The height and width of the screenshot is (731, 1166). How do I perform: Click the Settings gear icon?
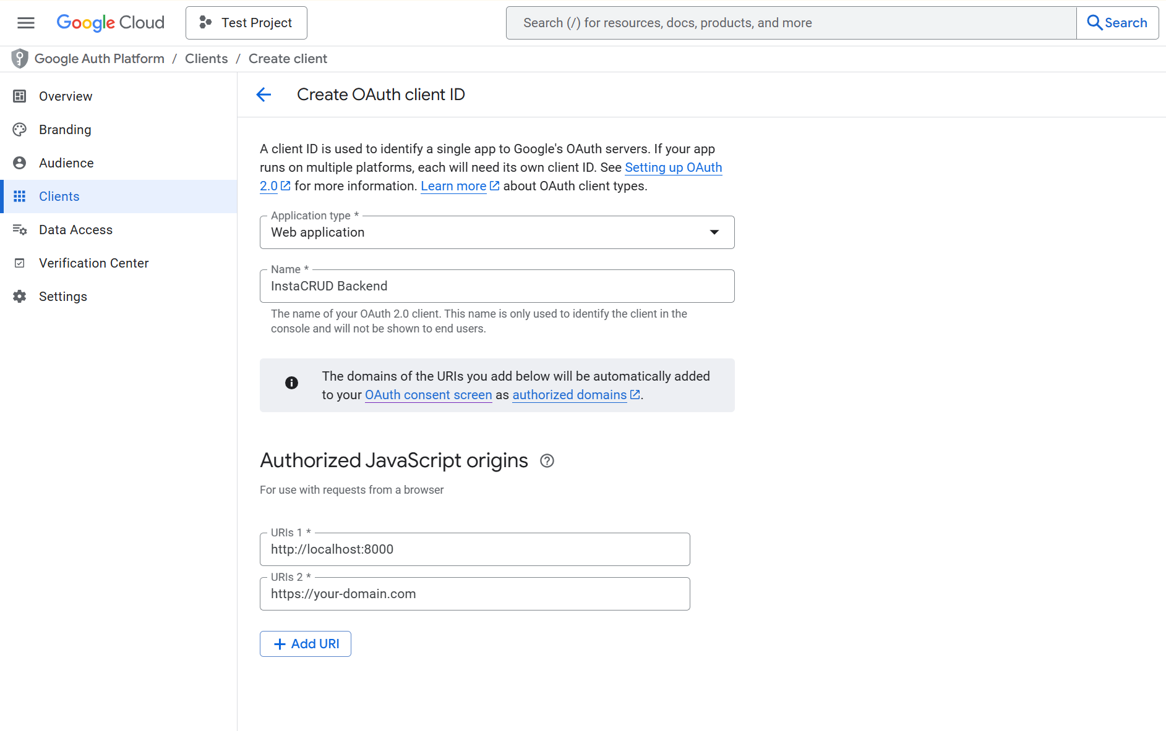coord(19,296)
